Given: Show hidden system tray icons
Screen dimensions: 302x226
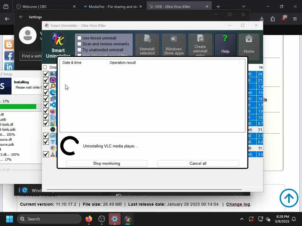Looking at the screenshot, I should click(x=242, y=219).
